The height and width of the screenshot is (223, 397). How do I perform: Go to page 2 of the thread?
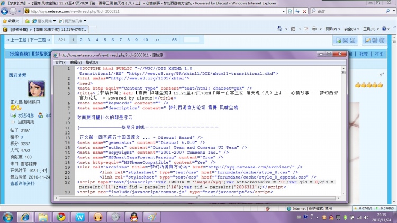coord(81,40)
